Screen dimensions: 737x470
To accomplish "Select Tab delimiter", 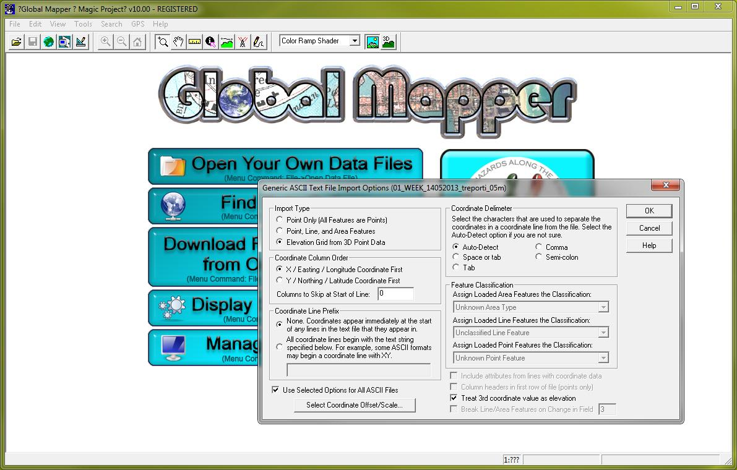I will (455, 267).
